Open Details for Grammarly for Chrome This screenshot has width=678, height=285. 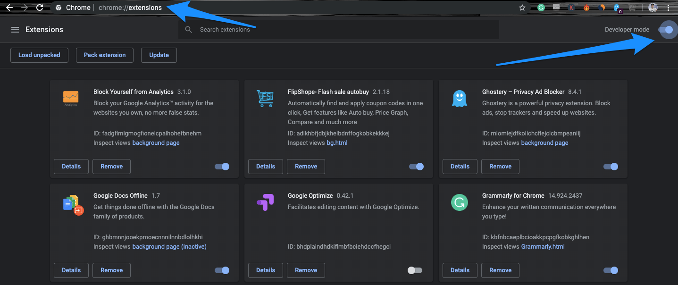(x=460, y=270)
